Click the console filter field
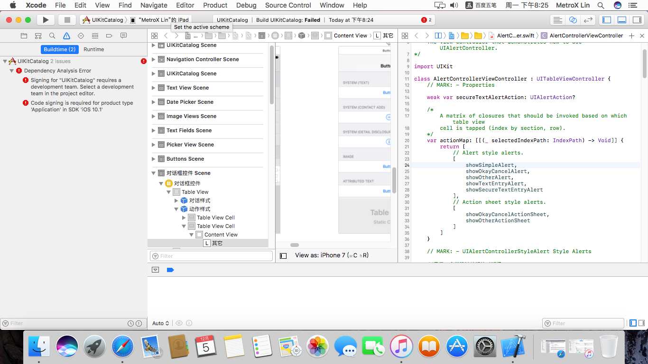The height and width of the screenshot is (364, 648). (x=583, y=323)
